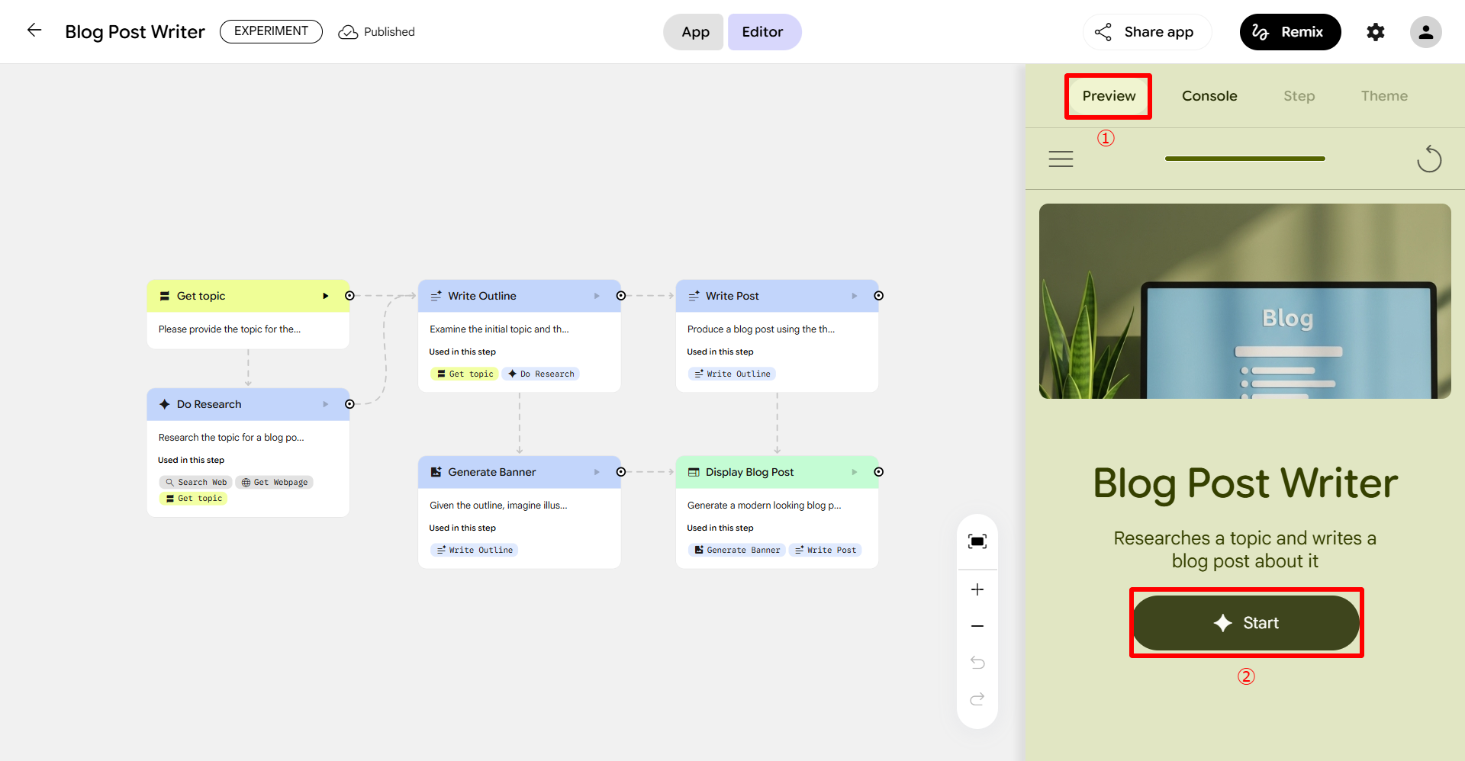Click the redo arrow icon

coord(977,699)
